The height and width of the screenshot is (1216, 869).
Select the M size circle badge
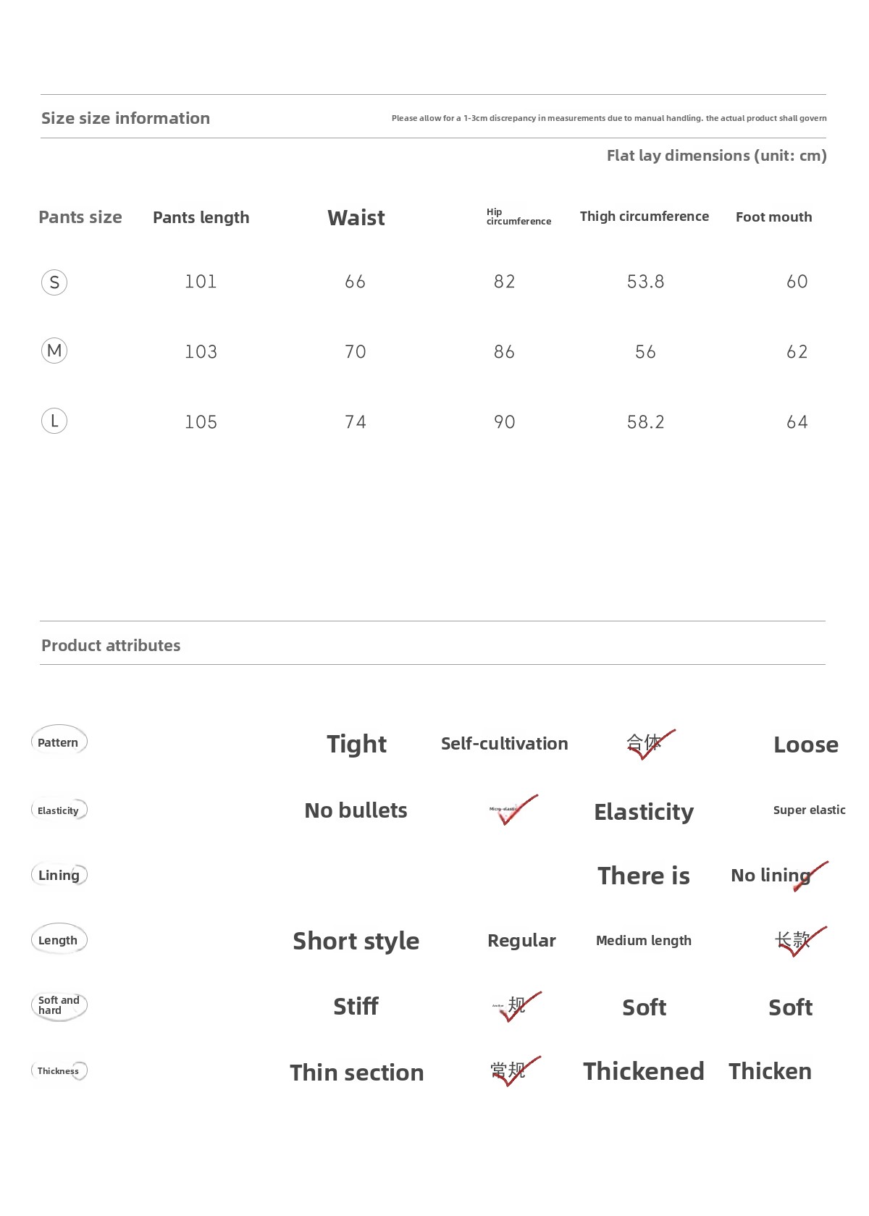[54, 351]
